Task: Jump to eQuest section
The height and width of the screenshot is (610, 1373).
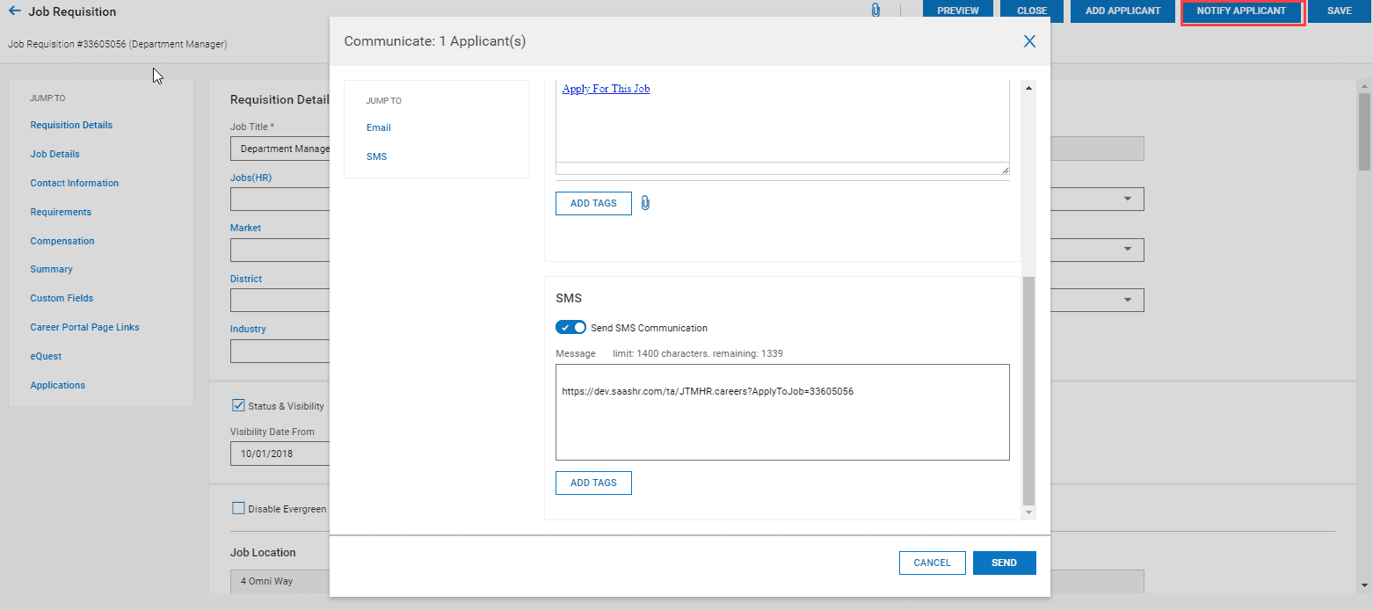Action: tap(46, 356)
